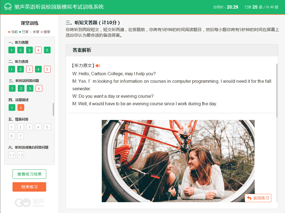Go to question 2 of 听对话回答问题
Viewport: 285px width, 213px height.
(x=21, y=88)
